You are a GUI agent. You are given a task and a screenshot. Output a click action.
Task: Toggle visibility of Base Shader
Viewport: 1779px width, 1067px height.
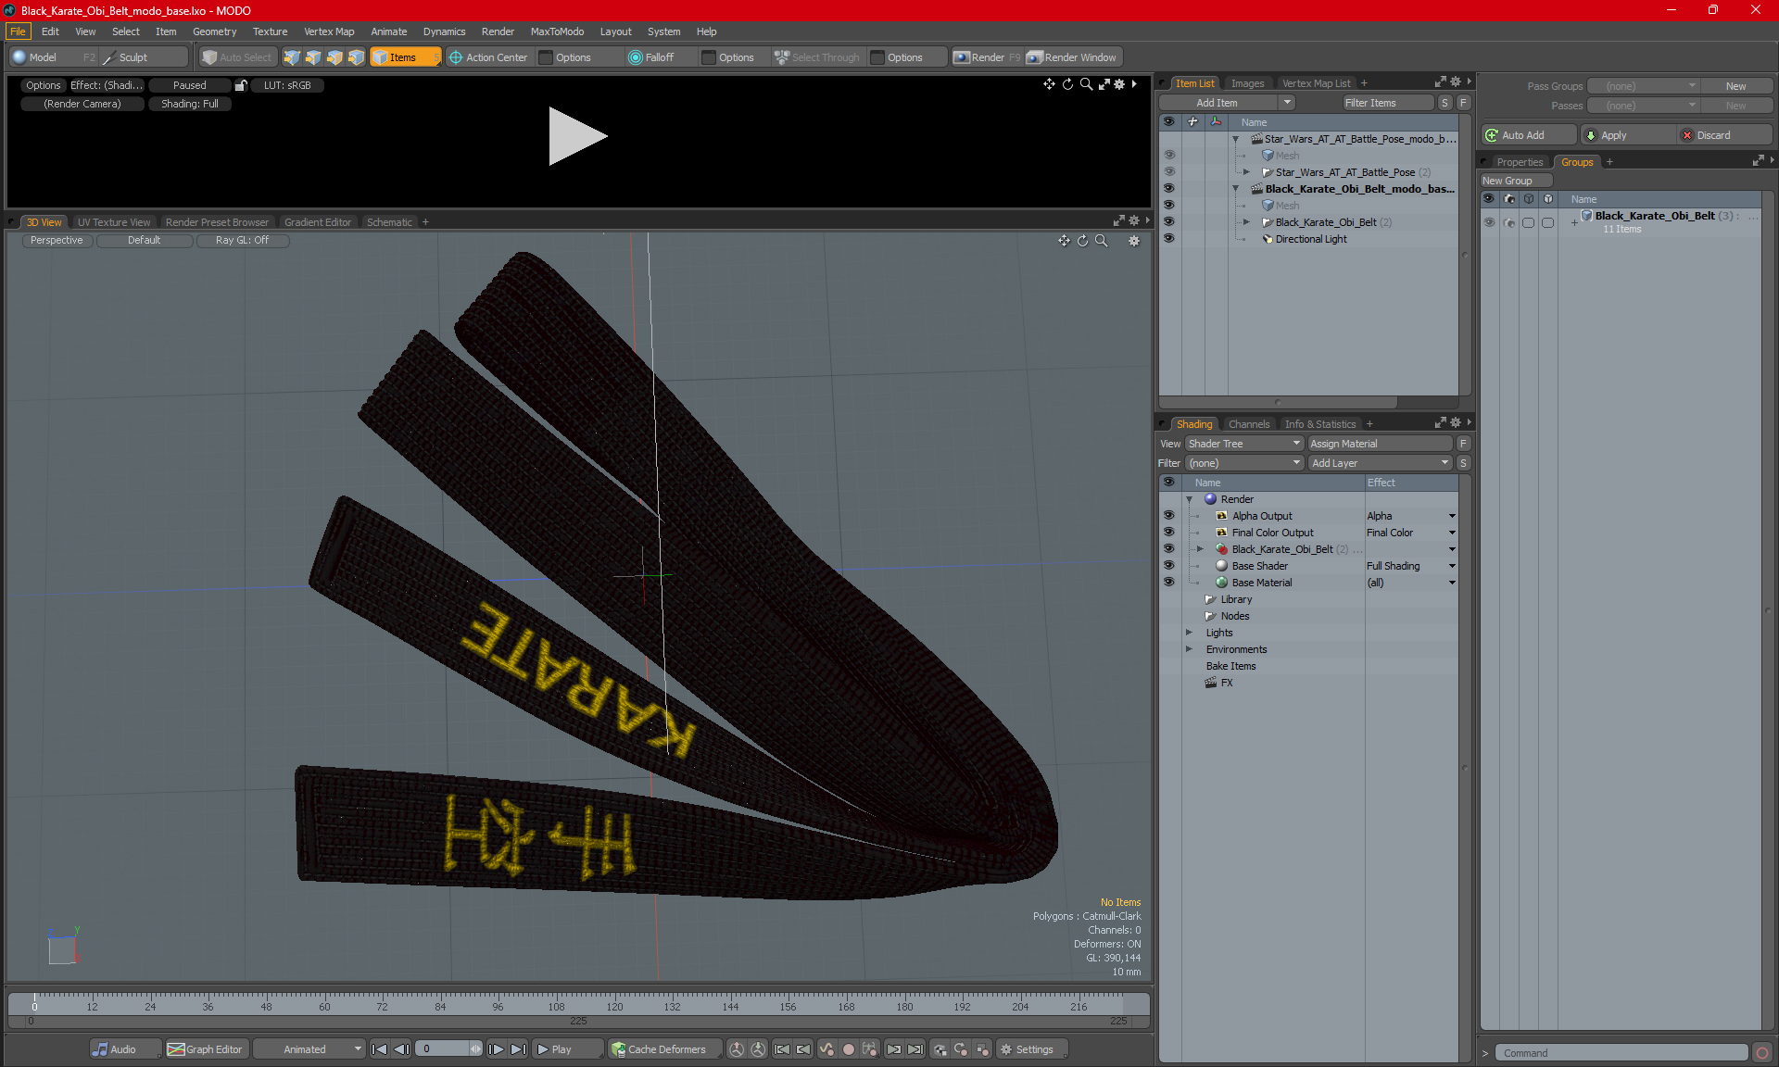1169,566
